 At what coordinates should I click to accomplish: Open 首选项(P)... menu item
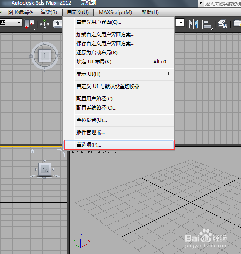[x=119, y=145]
